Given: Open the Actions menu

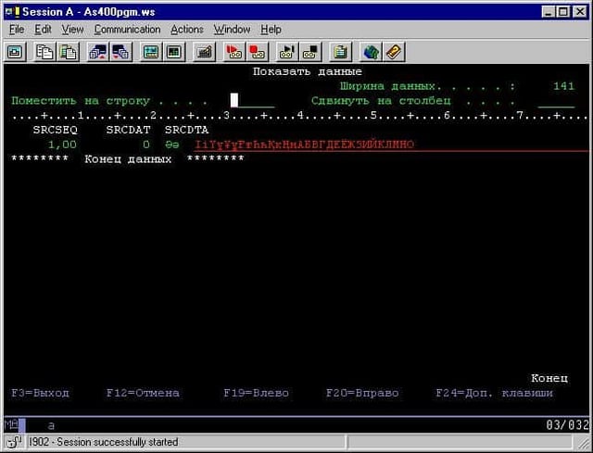Looking at the screenshot, I should coord(187,30).
